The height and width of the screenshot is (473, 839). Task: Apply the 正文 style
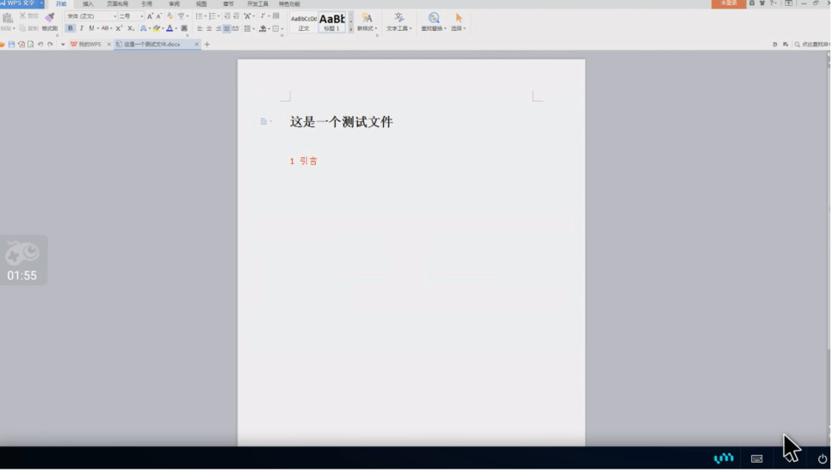pos(304,22)
